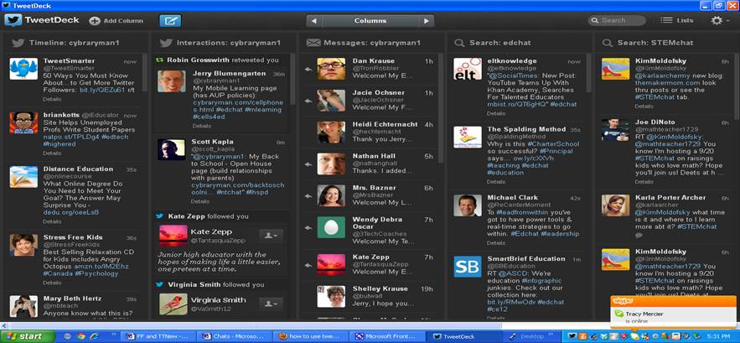Click the retweet icon beside Robin Grosswirth
The height and width of the screenshot is (343, 740).
(159, 60)
